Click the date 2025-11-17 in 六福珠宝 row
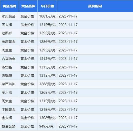Viewport: 133px width, 131px height. (x=68, y=59)
